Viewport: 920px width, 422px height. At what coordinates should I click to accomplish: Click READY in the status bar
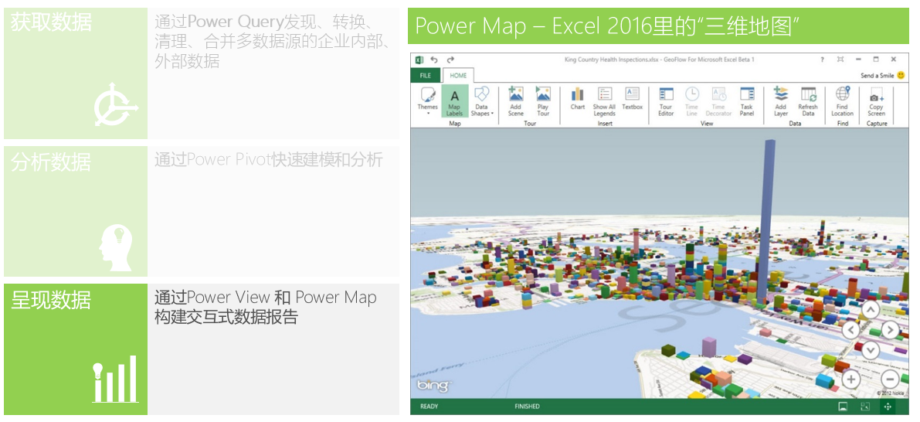pos(430,406)
